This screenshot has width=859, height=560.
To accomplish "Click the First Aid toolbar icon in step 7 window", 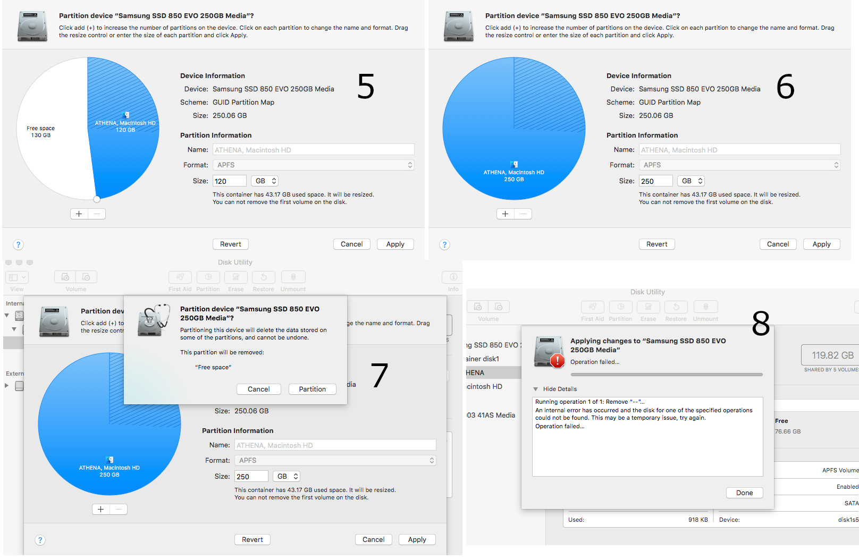I will pyautogui.click(x=180, y=277).
